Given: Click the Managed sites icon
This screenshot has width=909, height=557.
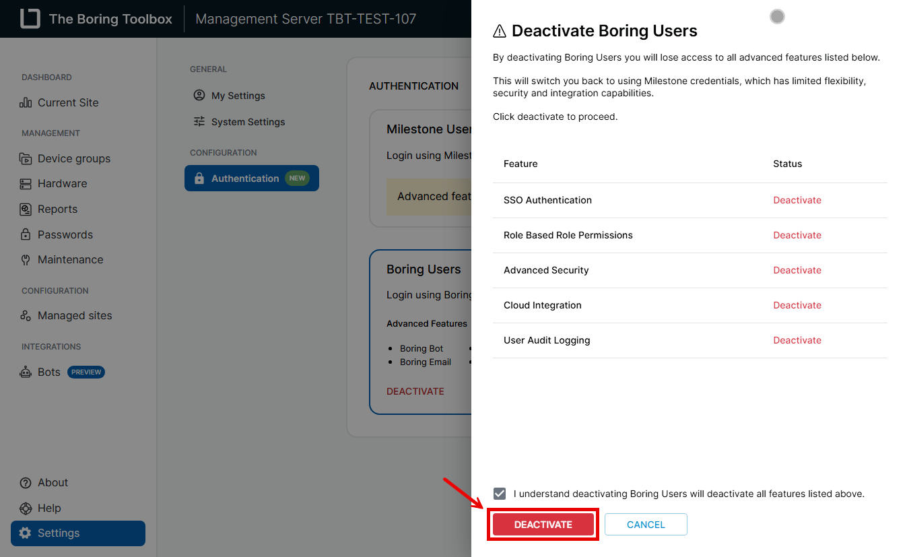Looking at the screenshot, I should (x=26, y=316).
